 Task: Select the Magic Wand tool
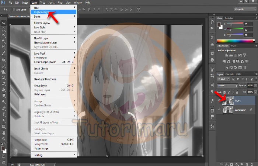[x=3, y=41]
